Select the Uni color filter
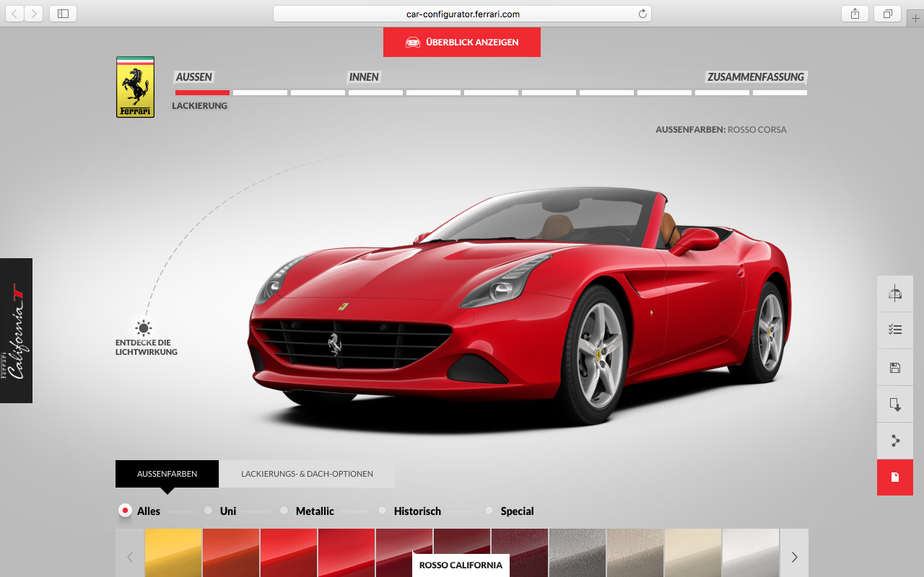The height and width of the screenshot is (577, 924). pos(209,511)
